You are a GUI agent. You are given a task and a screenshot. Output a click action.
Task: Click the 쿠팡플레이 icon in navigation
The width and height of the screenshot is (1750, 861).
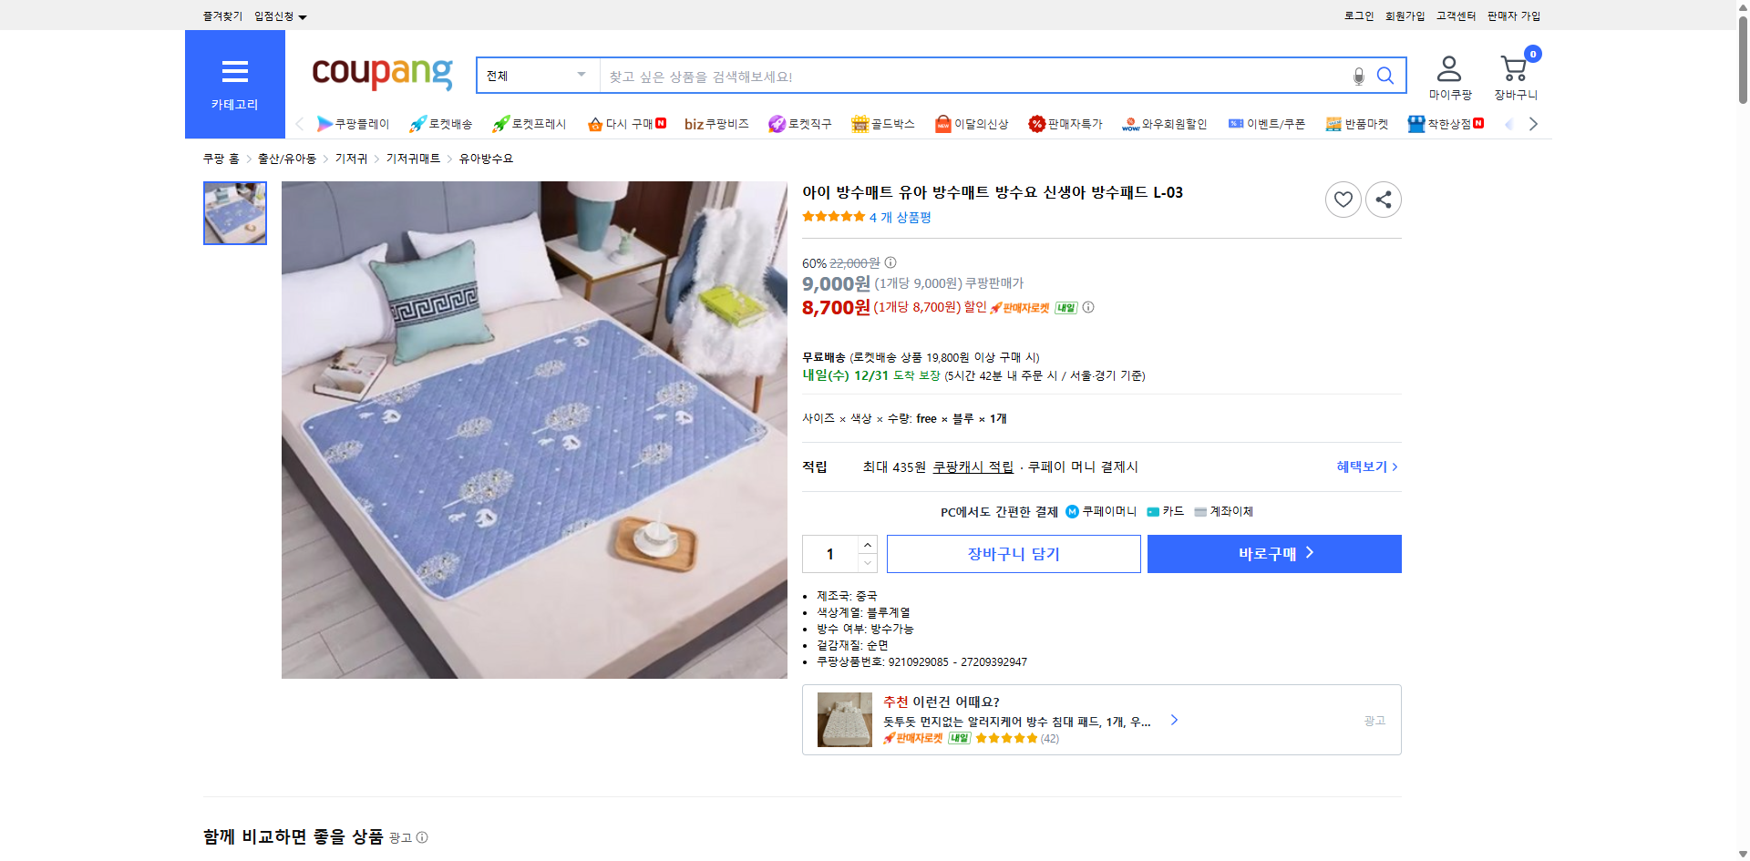[x=325, y=124]
